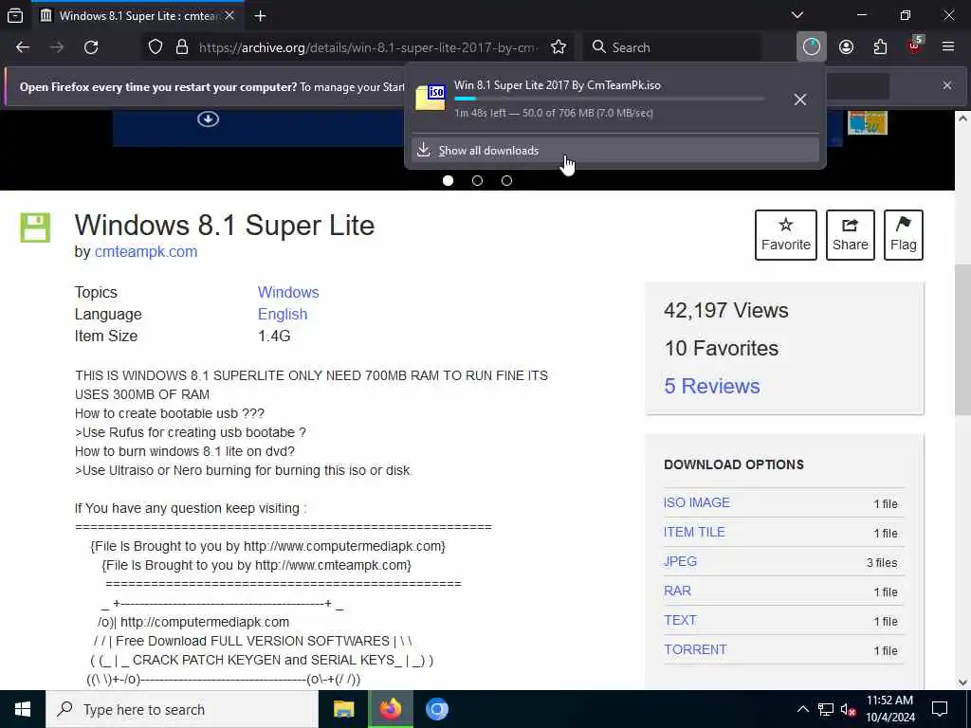Open the Firefox application menu
The width and height of the screenshot is (971, 728).
click(x=948, y=47)
